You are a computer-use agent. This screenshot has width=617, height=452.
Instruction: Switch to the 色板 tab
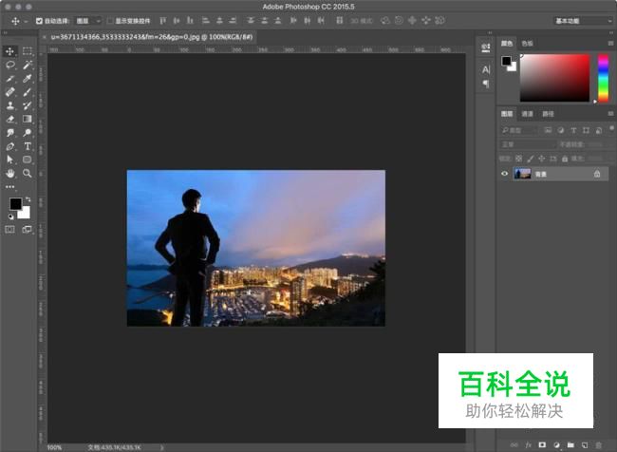pyautogui.click(x=528, y=43)
